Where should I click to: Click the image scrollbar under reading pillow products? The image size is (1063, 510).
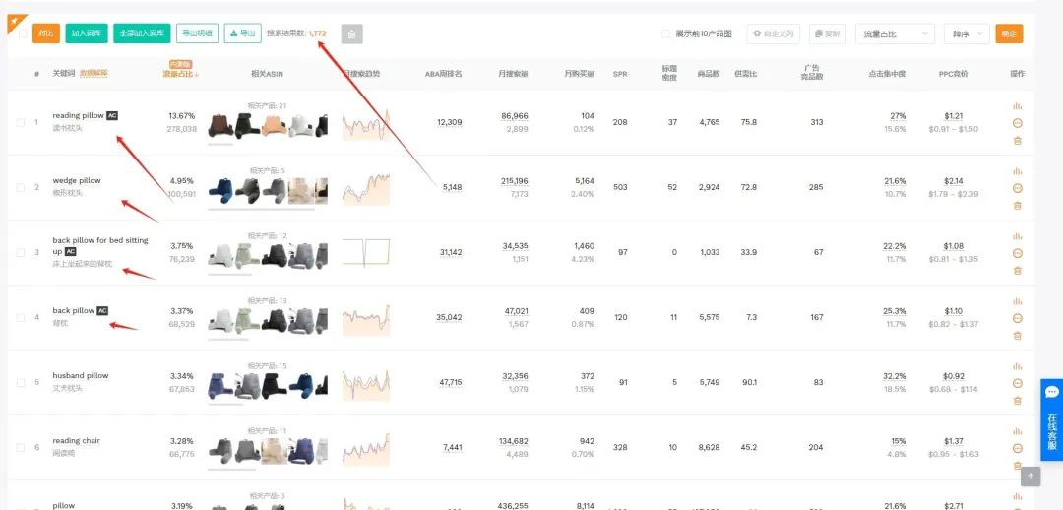click(x=221, y=144)
